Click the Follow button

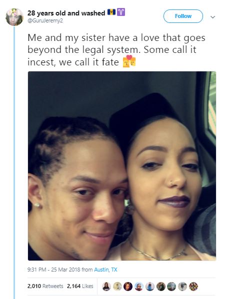[183, 16]
